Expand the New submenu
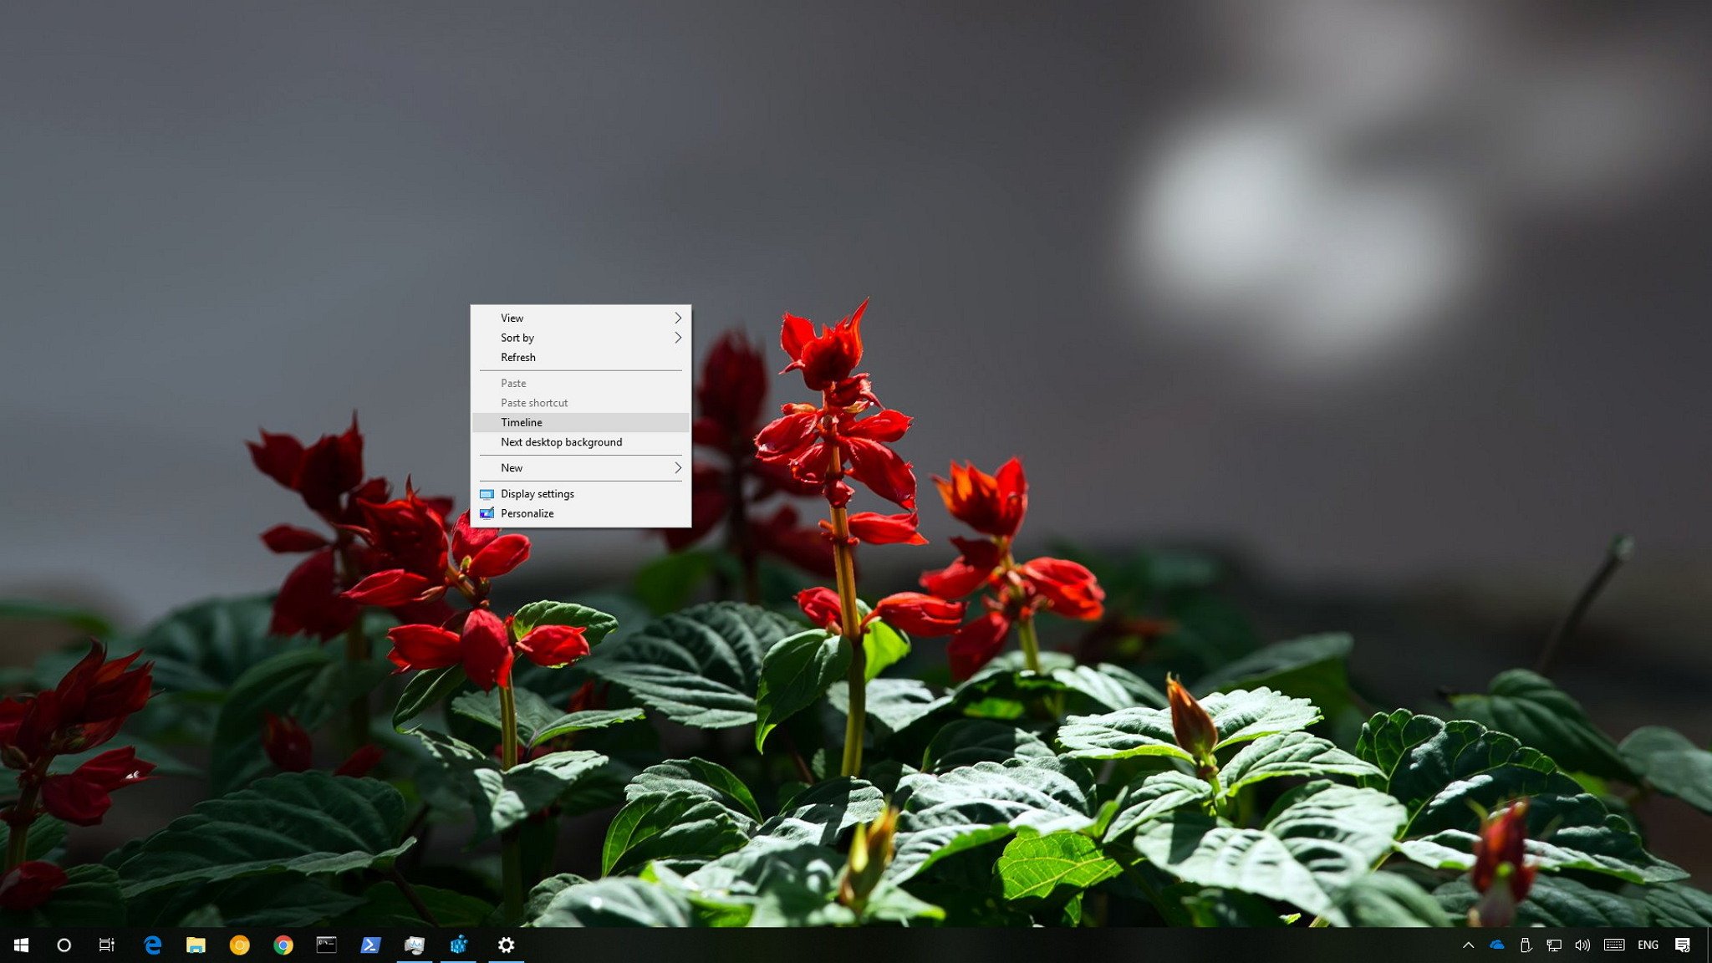The width and height of the screenshot is (1712, 963). [579, 466]
